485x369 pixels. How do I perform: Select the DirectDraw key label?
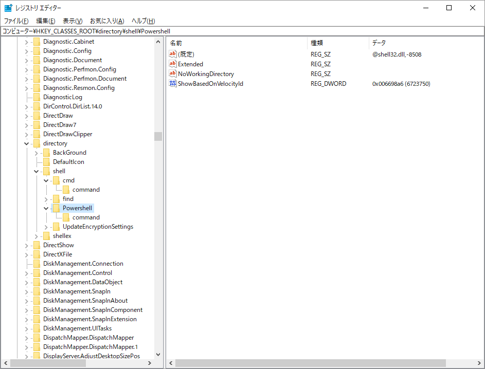click(x=58, y=116)
